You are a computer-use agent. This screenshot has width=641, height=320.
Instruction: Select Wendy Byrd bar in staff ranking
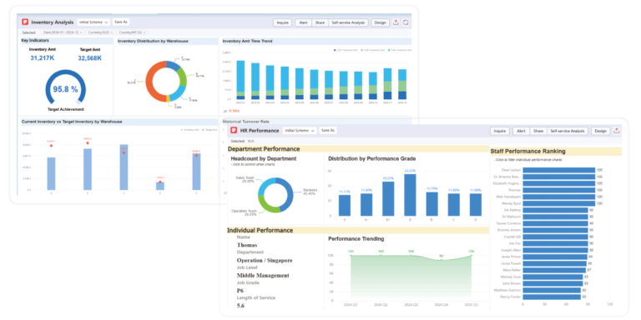pyautogui.click(x=559, y=202)
